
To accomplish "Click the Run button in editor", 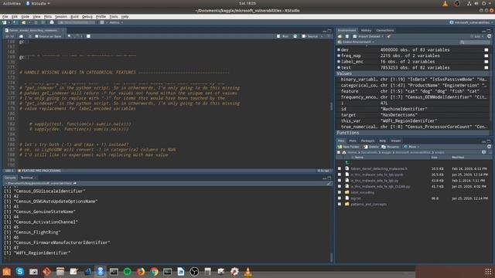I will pyautogui.click(x=283, y=36).
